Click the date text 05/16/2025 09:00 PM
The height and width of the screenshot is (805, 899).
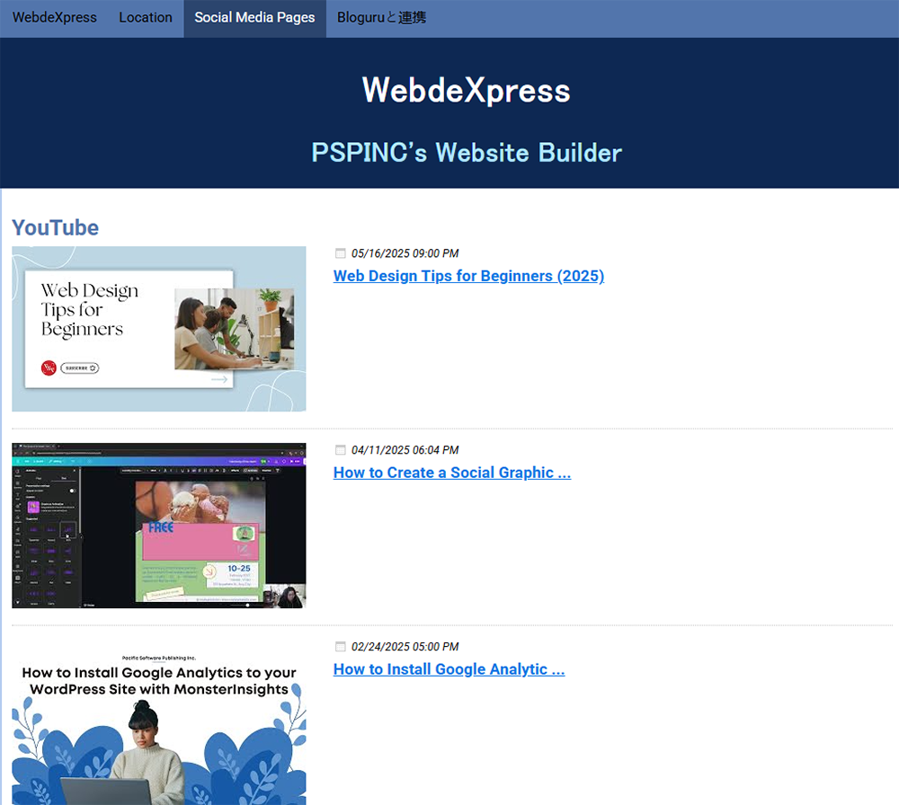405,253
